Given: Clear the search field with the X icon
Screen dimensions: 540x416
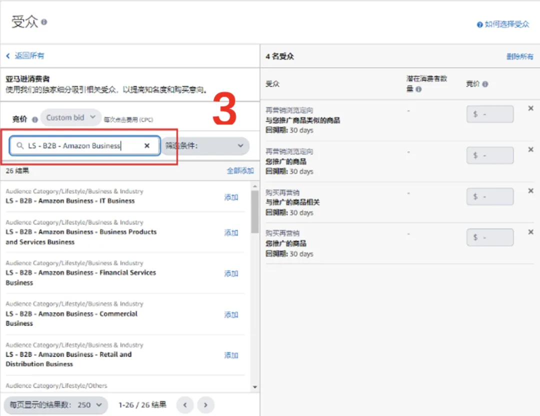Looking at the screenshot, I should [147, 145].
